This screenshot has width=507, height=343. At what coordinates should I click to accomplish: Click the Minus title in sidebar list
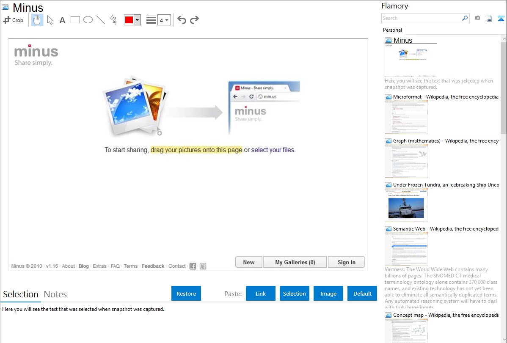[403, 40]
